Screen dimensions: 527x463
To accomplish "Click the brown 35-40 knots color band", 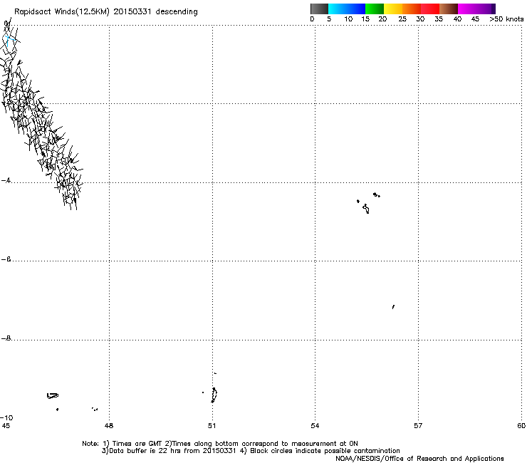I will click(449, 9).
